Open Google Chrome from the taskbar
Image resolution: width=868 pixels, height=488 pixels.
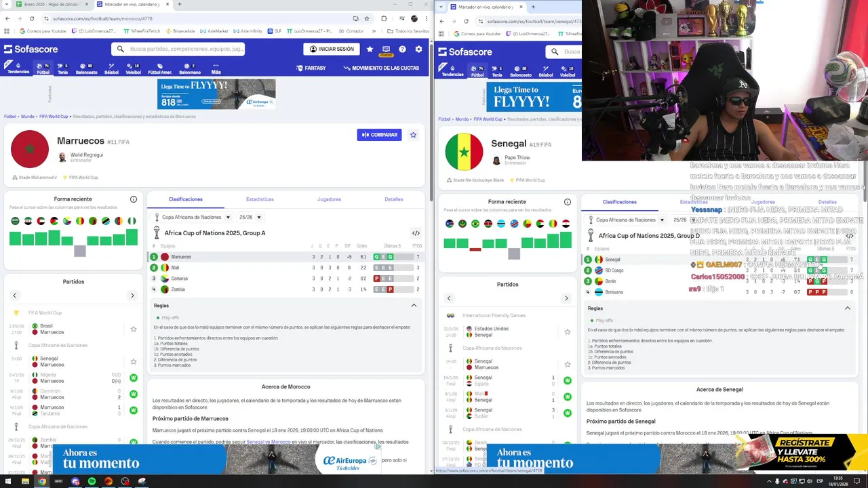[41, 481]
